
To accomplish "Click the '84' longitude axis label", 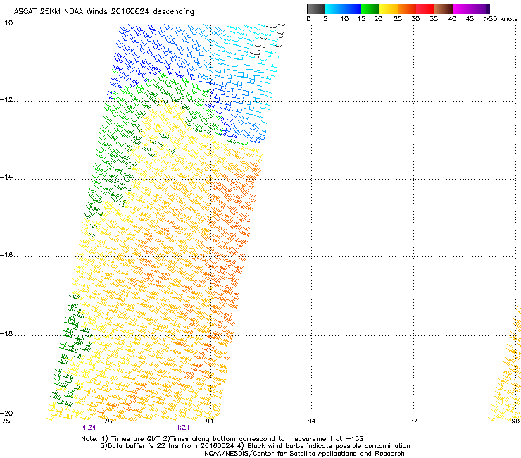I will coord(311,421).
